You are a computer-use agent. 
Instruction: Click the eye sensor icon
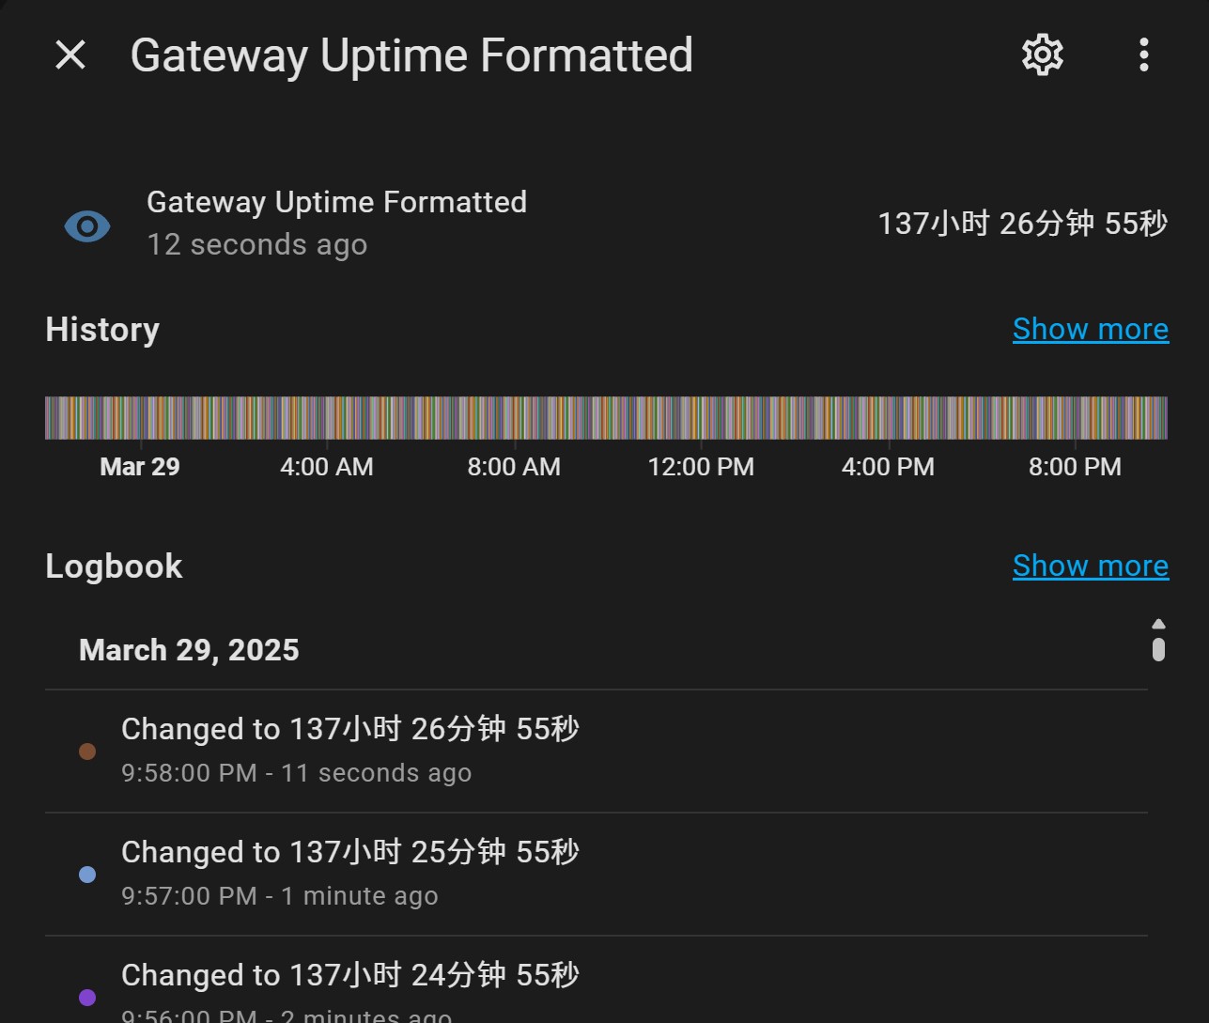(87, 226)
